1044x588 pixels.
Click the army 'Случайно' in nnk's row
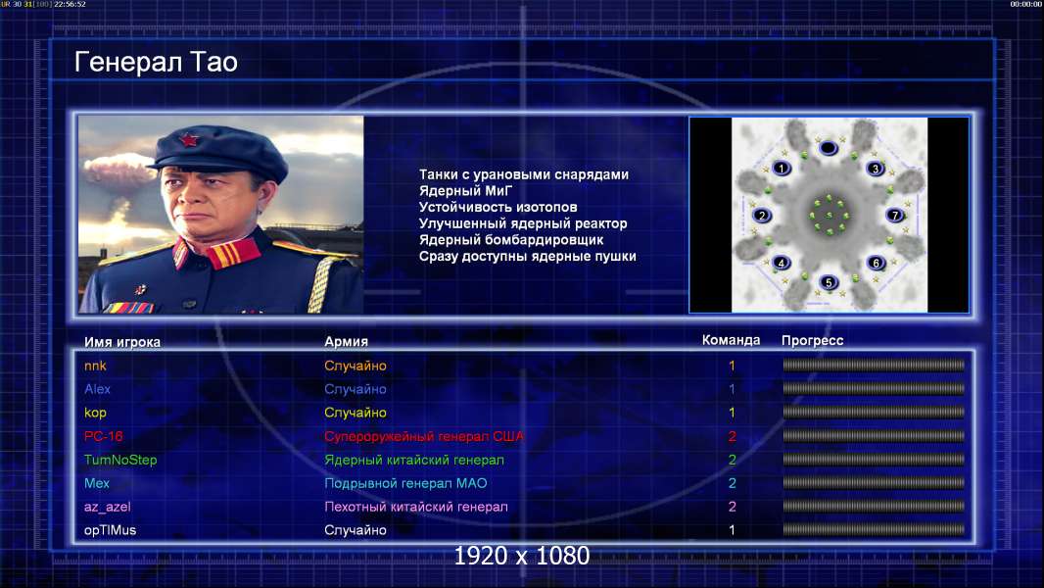click(x=356, y=366)
